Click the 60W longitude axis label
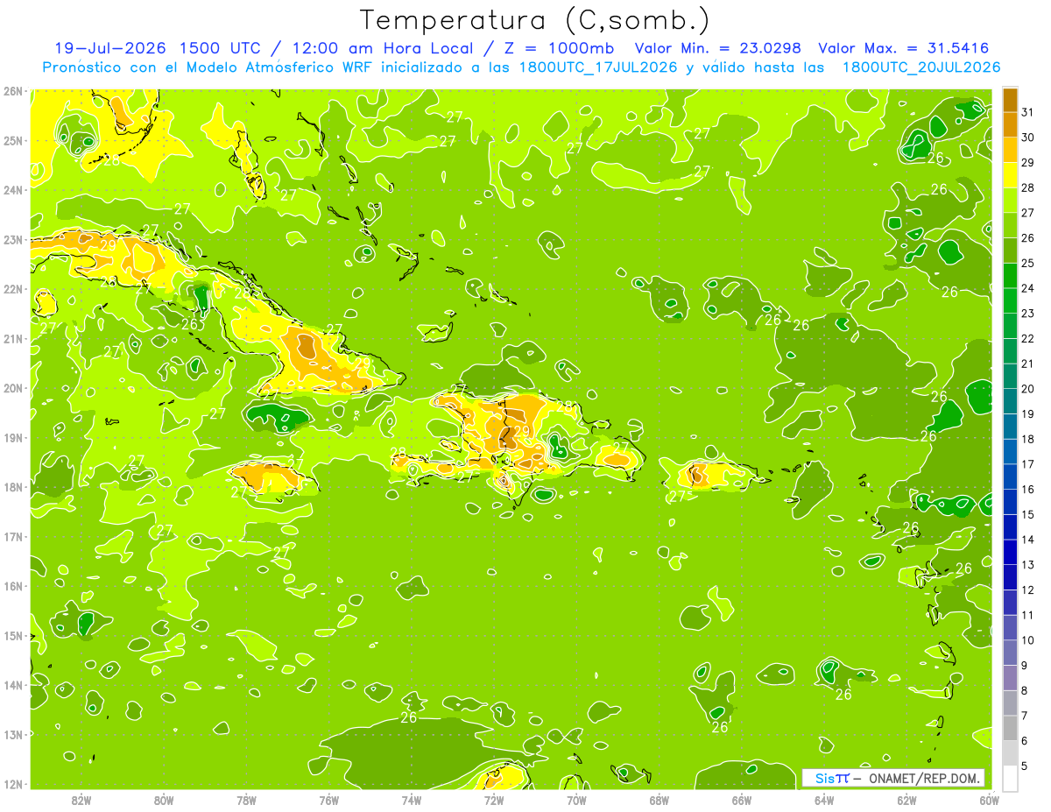1051x812 pixels. pos(989,800)
